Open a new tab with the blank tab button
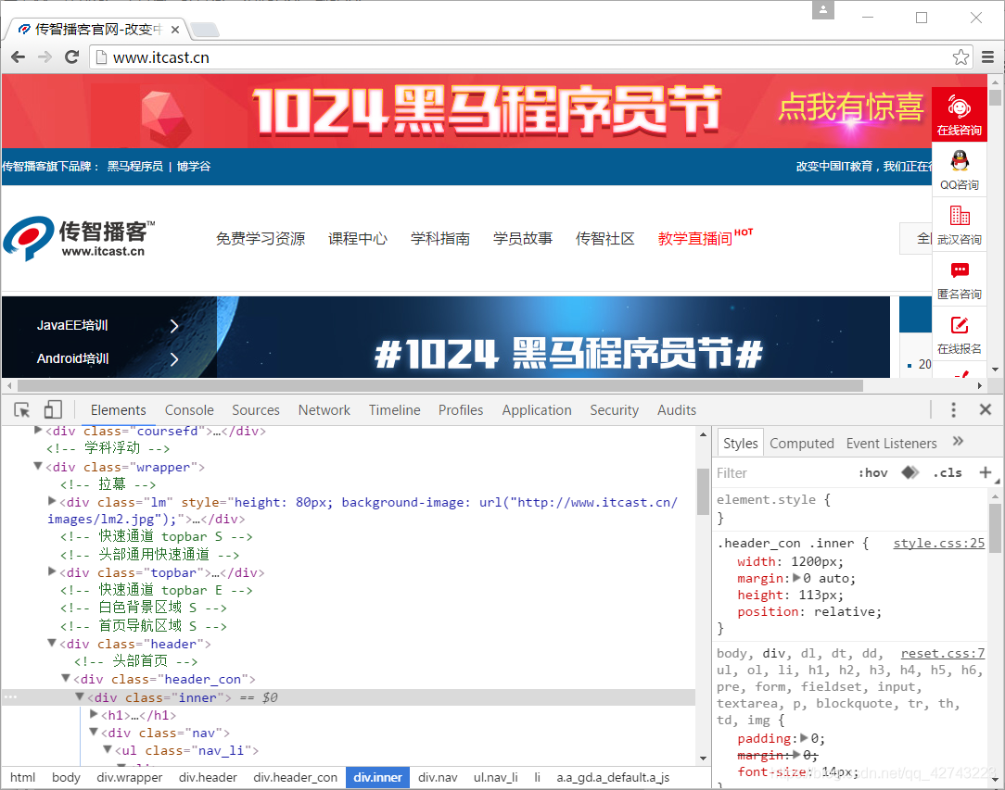The width and height of the screenshot is (1005, 790). (x=205, y=30)
